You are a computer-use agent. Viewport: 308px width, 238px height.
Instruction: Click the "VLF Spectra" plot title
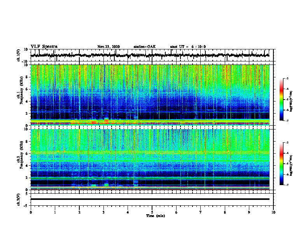point(44,47)
